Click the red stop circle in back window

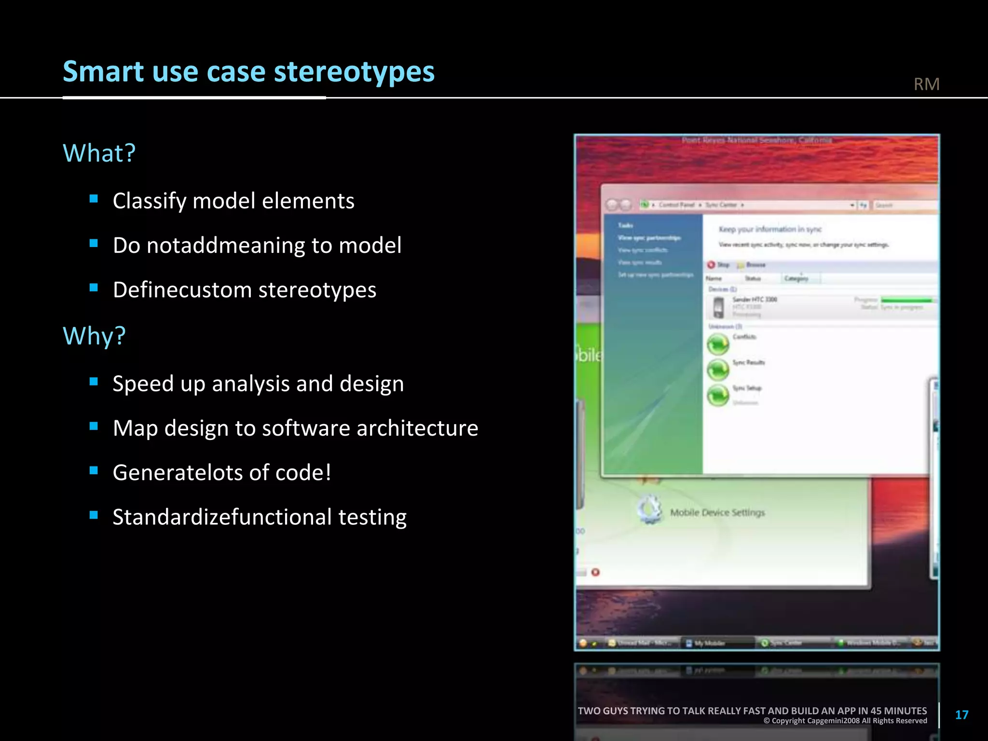point(595,572)
